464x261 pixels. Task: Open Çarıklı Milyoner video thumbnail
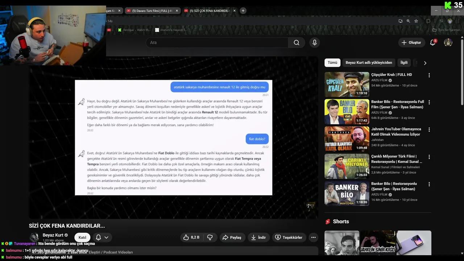pos(347,166)
